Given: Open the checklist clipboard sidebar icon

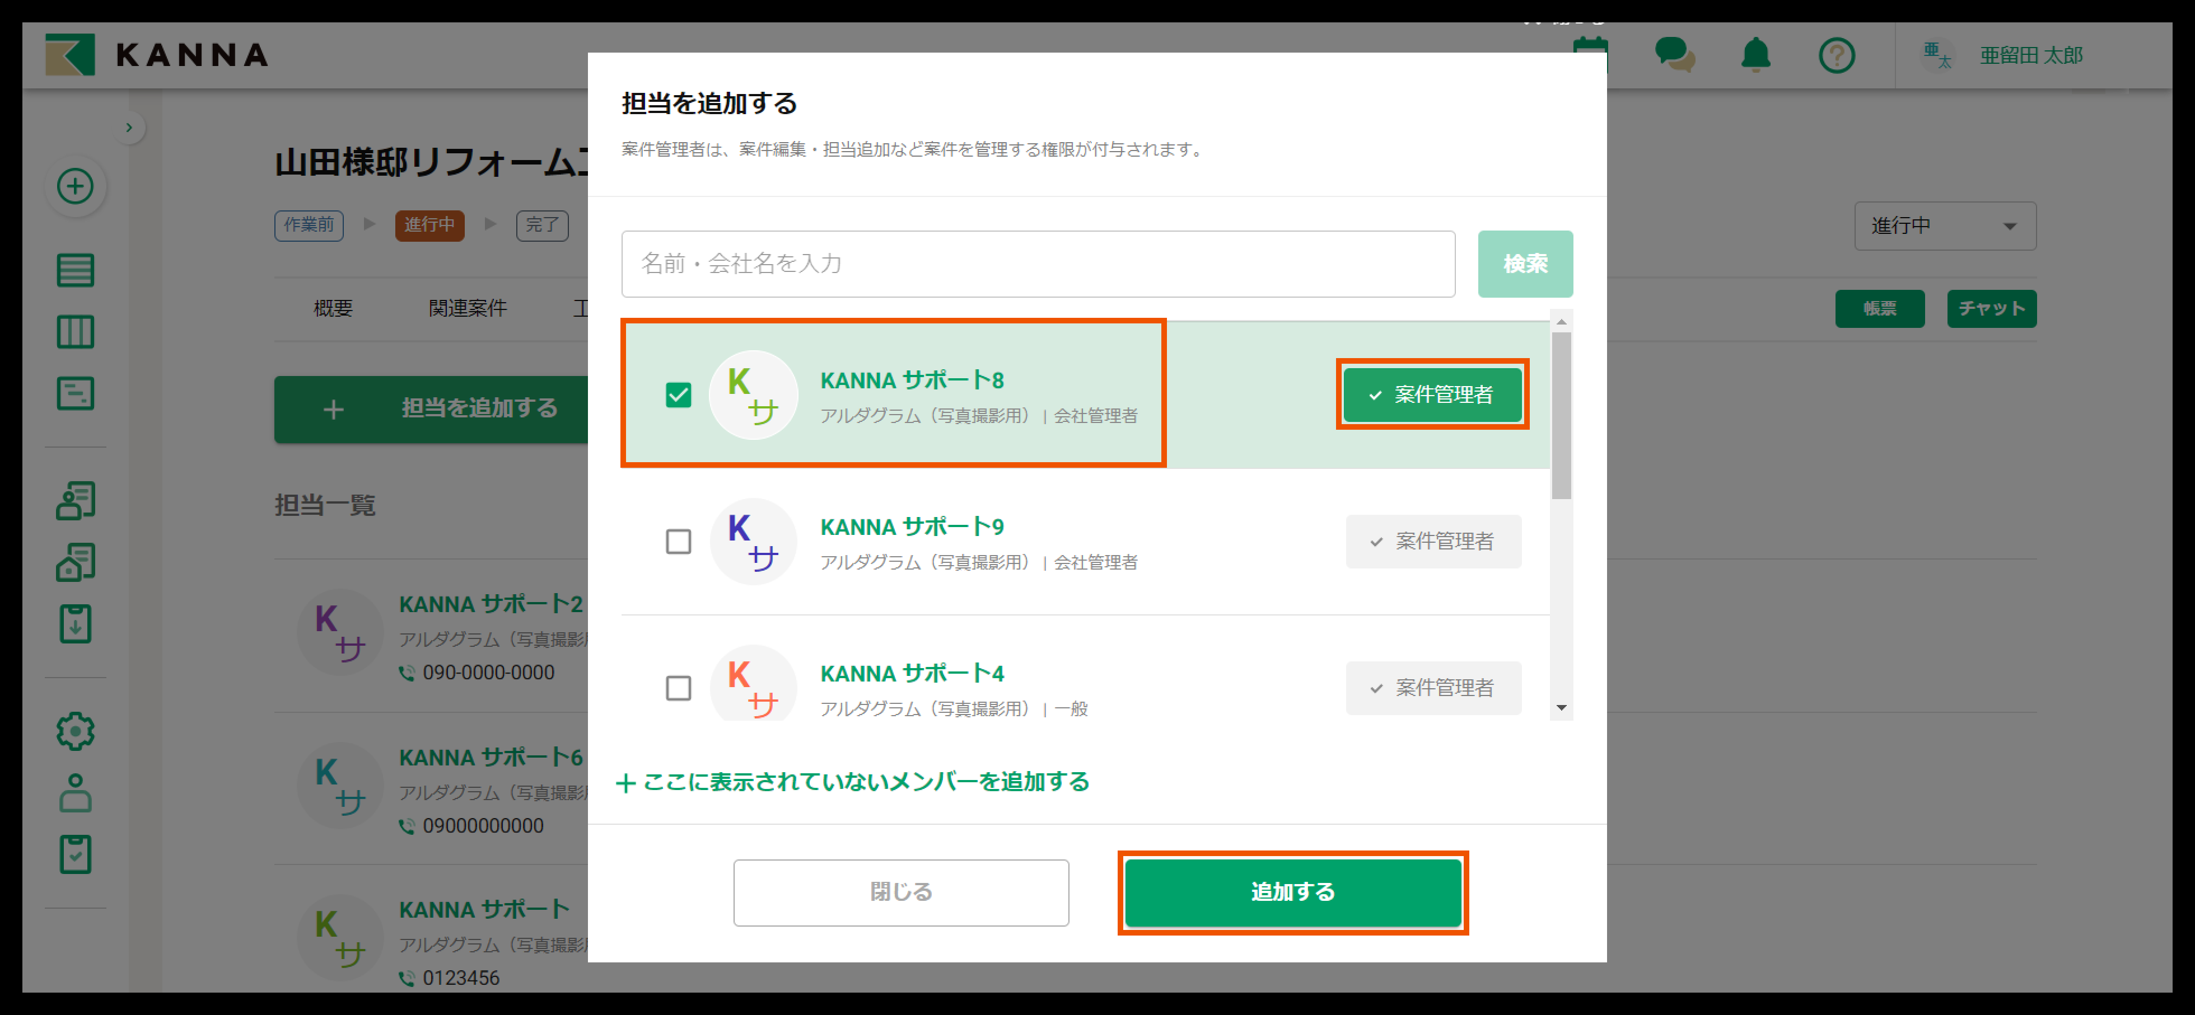Looking at the screenshot, I should pyautogui.click(x=75, y=853).
